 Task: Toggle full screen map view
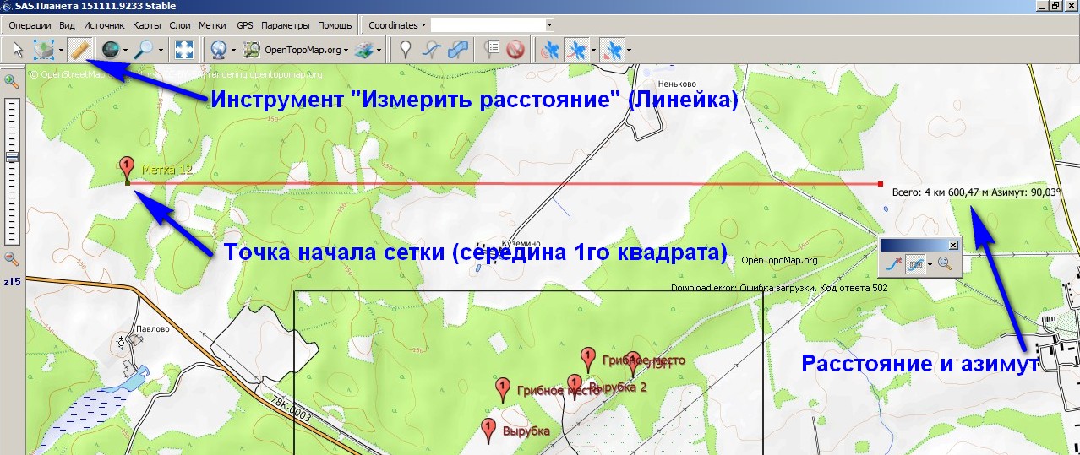[x=183, y=50]
